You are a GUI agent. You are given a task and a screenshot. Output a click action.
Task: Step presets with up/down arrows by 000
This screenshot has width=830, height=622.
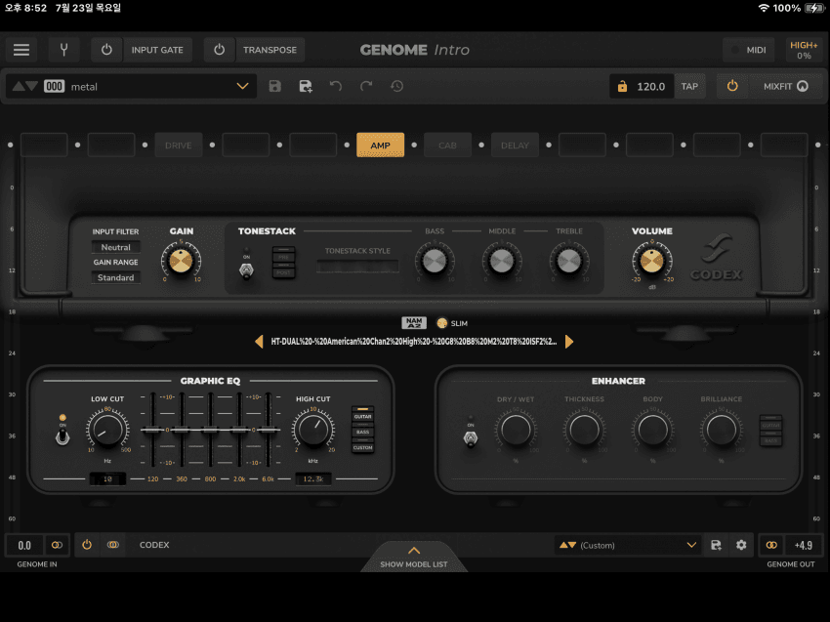(24, 86)
